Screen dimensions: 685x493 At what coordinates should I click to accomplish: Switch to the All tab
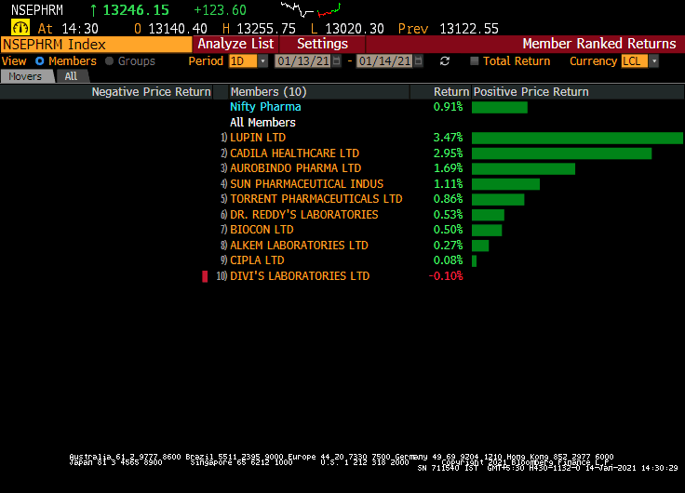click(x=71, y=76)
